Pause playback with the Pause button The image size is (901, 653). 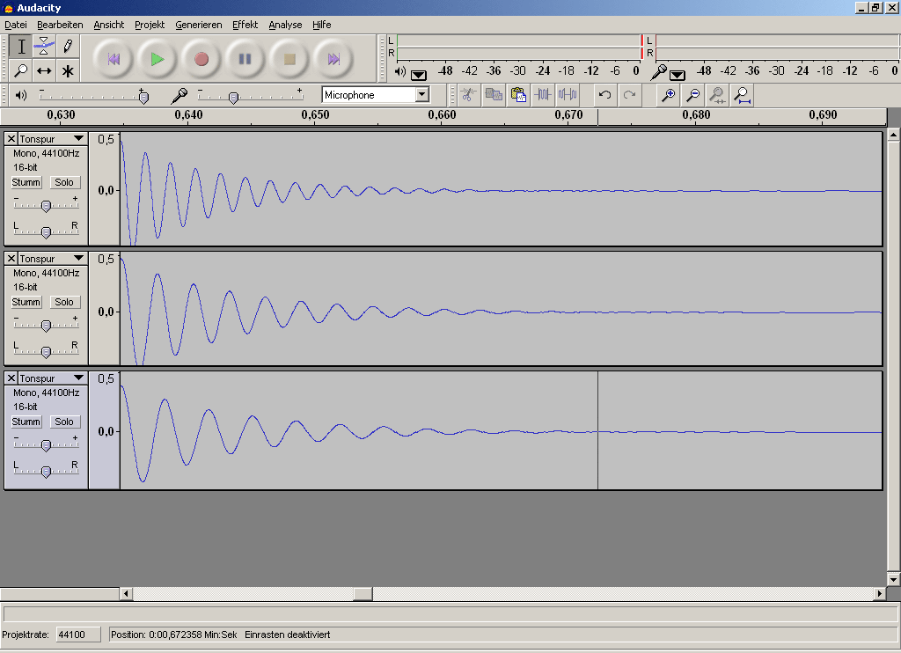(x=245, y=59)
